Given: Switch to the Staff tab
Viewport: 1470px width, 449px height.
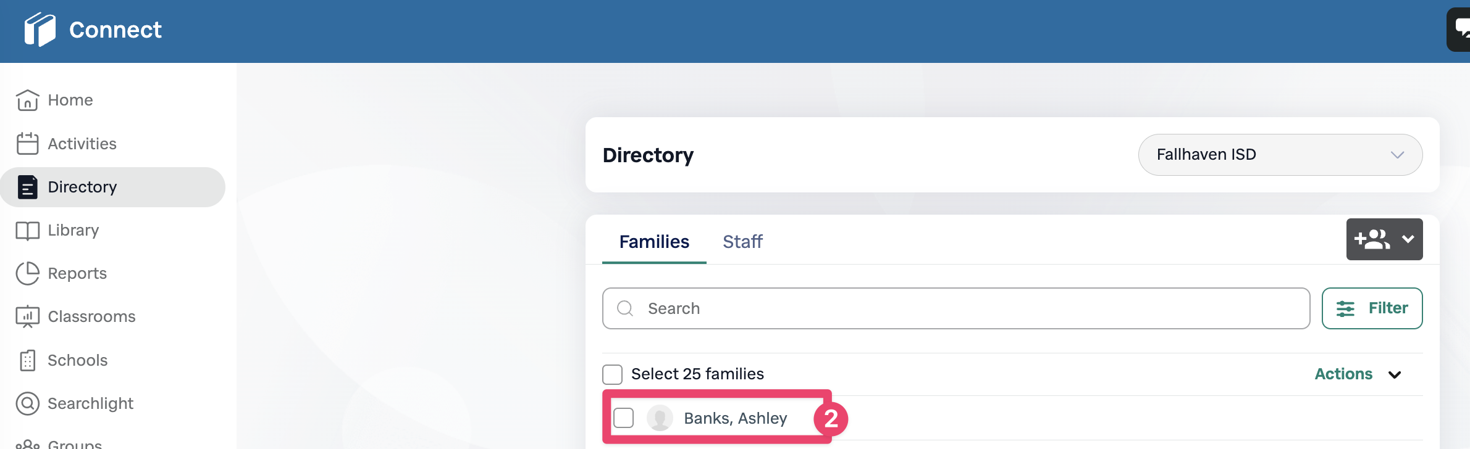Looking at the screenshot, I should click(x=742, y=242).
